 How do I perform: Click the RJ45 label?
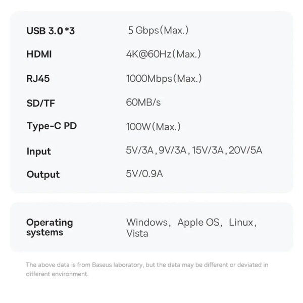pyautogui.click(x=38, y=79)
